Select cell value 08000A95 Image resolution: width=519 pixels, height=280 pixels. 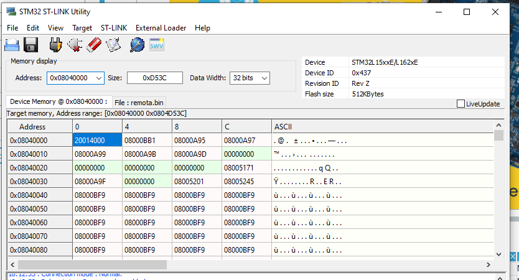pos(197,141)
